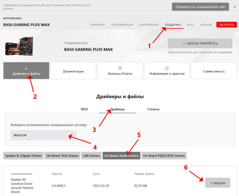Click the Realtek HD Universal Driver name
Viewport: 239px width, 196px height.
[x=22, y=186]
